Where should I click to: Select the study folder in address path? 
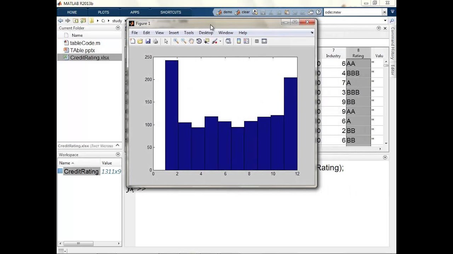[x=117, y=21]
